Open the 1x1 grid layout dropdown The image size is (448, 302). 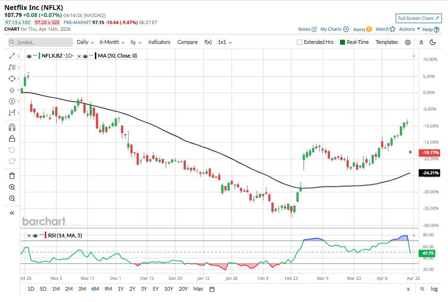pos(225,42)
